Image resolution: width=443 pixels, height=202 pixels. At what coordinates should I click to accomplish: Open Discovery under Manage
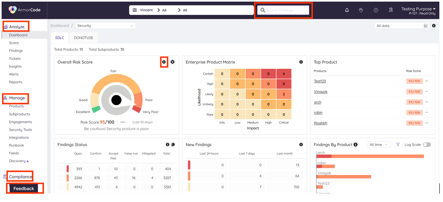tap(17, 161)
